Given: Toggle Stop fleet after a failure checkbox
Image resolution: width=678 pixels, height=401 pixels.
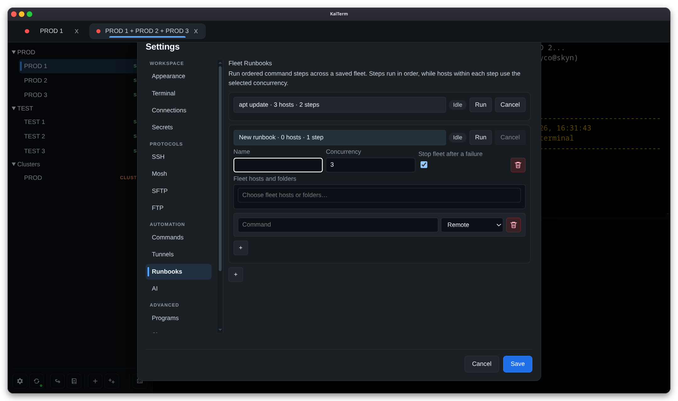Looking at the screenshot, I should pyautogui.click(x=424, y=165).
